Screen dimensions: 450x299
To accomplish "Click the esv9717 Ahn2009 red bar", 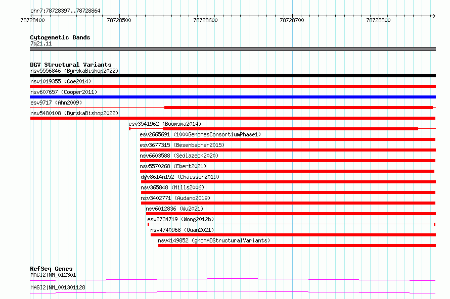I will tap(298, 108).
